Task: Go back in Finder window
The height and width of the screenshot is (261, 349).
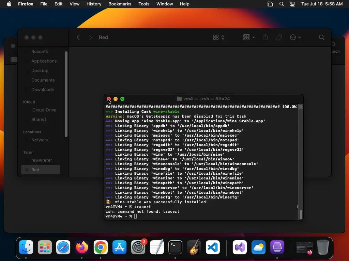Action: (x=78, y=37)
